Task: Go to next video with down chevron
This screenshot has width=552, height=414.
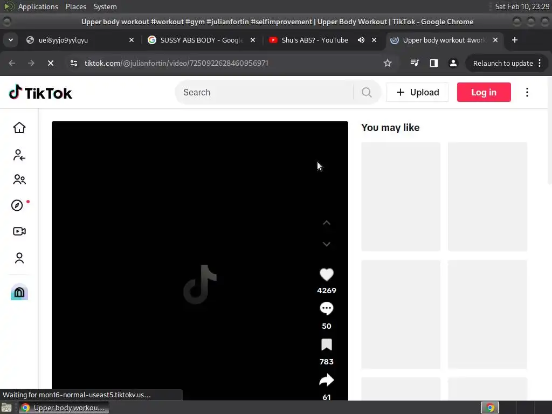Action: (326, 244)
